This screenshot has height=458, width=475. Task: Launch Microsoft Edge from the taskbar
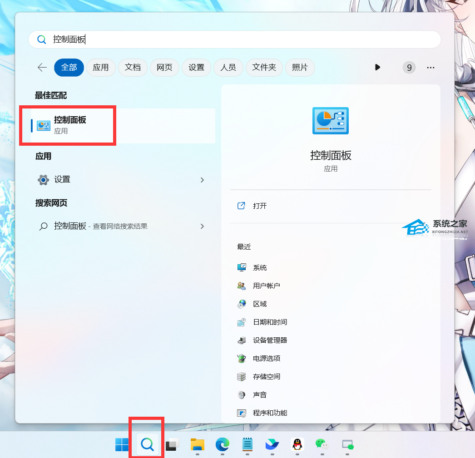[223, 445]
